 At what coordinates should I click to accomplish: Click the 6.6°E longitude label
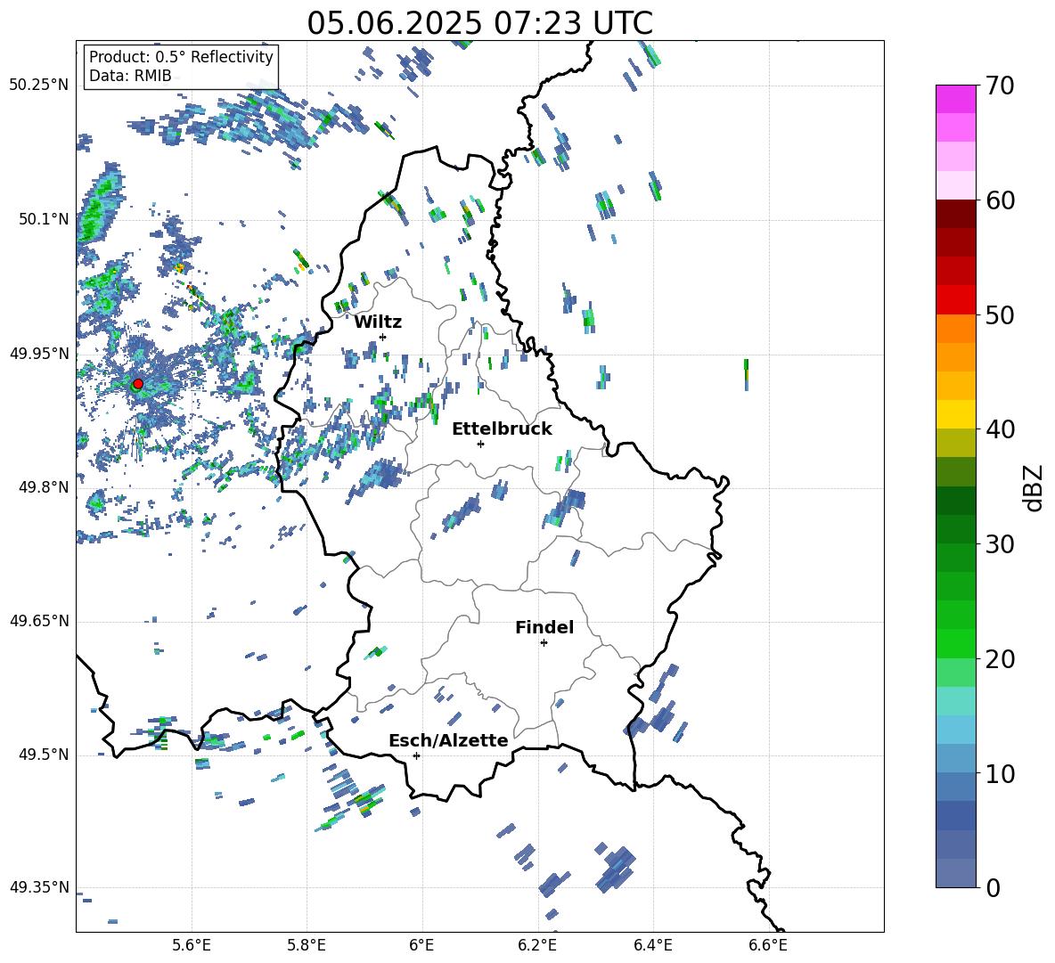[768, 945]
